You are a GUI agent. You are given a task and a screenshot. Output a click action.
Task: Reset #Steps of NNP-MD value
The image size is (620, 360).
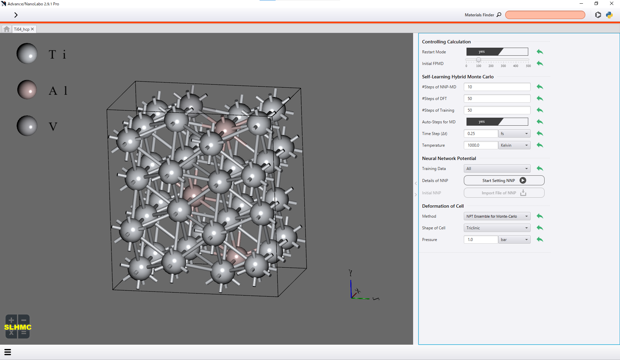coord(540,87)
